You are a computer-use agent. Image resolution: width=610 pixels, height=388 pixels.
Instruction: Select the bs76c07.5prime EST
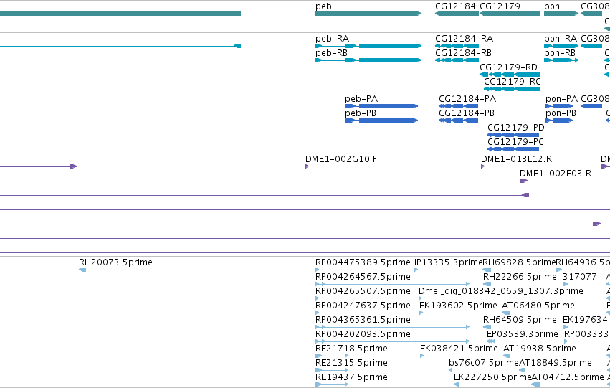tap(450, 370)
